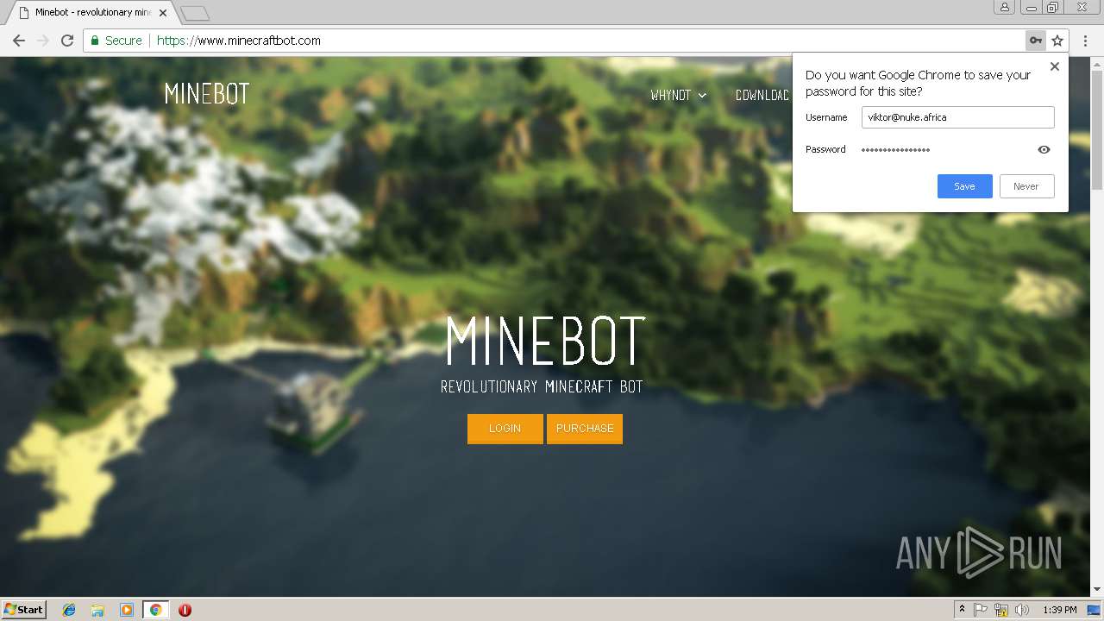Click Never in the password prompt
The width and height of the screenshot is (1104, 621).
pos(1026,186)
